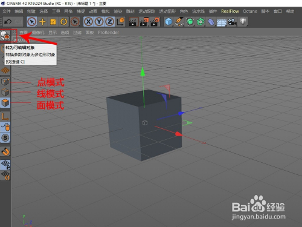The image size is (302, 227).
Task: Click the Planar Workplane icon
Action: (x=5, y=175)
